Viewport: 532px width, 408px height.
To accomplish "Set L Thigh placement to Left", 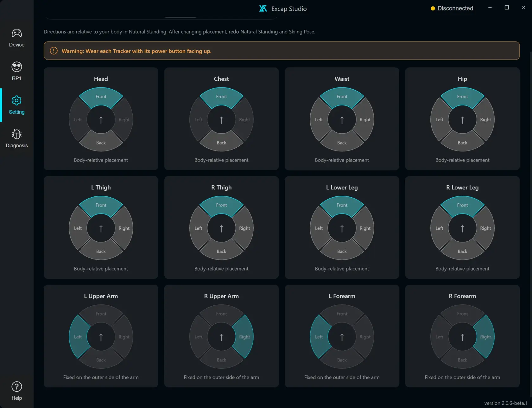I will 78,228.
